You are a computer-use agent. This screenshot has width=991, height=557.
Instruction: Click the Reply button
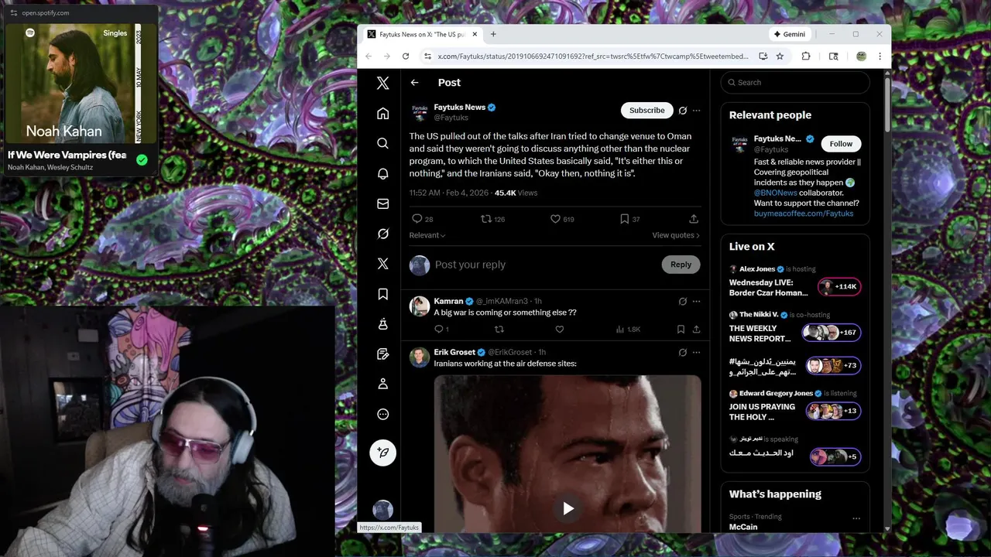coord(681,265)
